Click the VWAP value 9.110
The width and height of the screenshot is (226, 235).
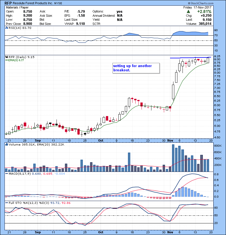[x=81, y=24]
